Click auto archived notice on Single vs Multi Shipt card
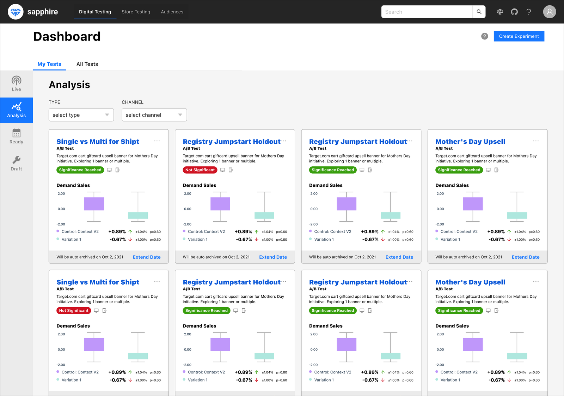 pos(90,257)
